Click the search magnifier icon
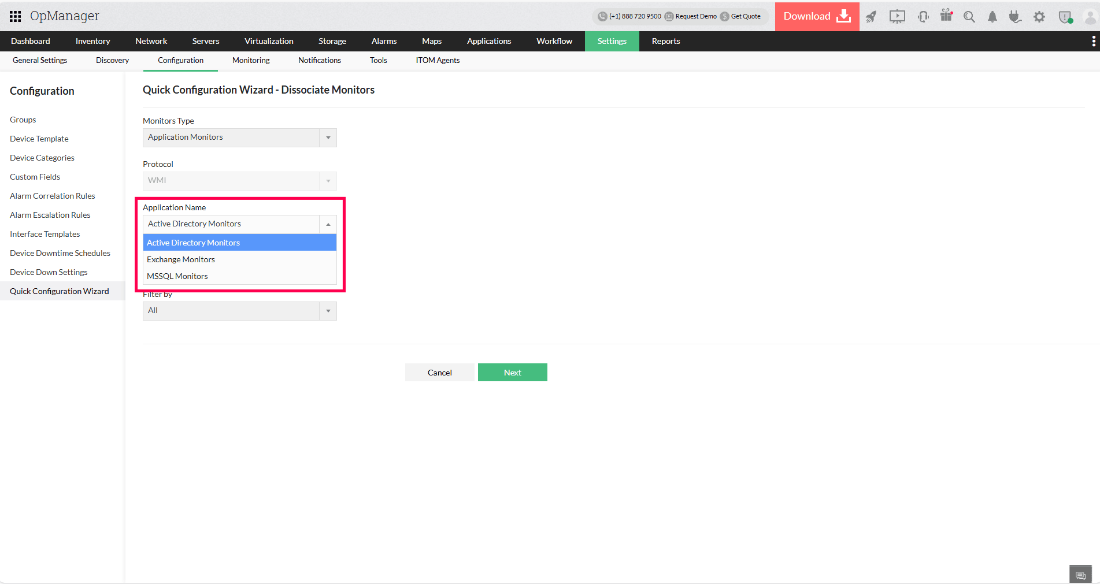Screen dimensions: 1100x584 pyautogui.click(x=969, y=17)
